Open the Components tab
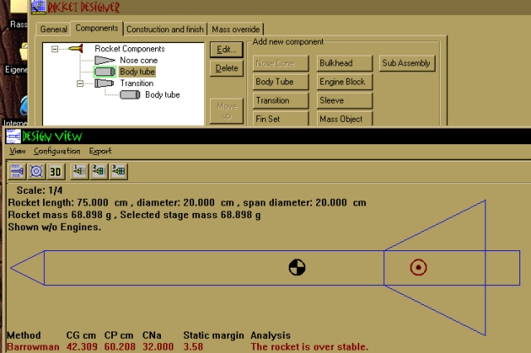This screenshot has height=353, width=531. pyautogui.click(x=97, y=28)
